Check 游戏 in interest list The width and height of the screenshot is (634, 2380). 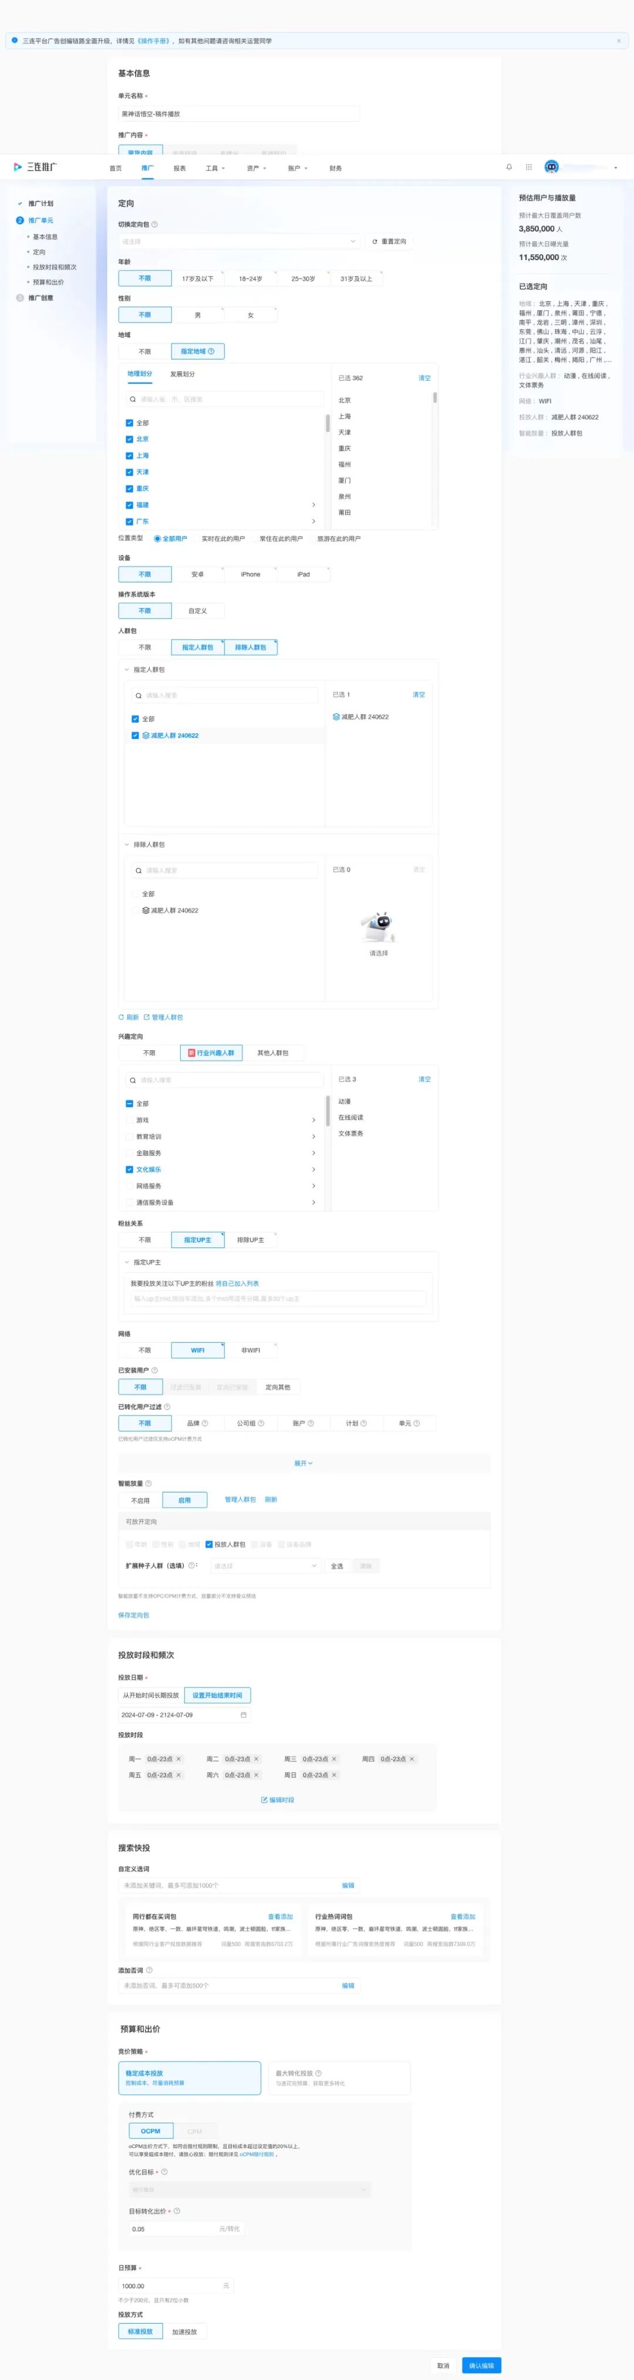click(x=129, y=1121)
